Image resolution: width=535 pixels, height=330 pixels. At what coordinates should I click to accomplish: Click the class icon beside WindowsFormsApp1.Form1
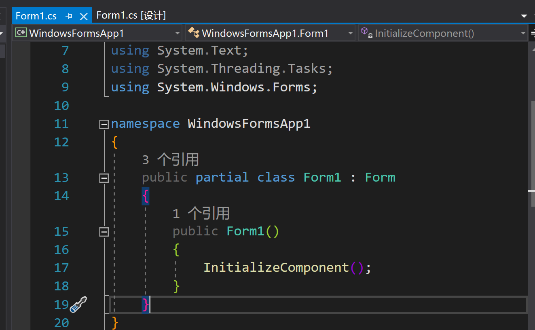194,33
